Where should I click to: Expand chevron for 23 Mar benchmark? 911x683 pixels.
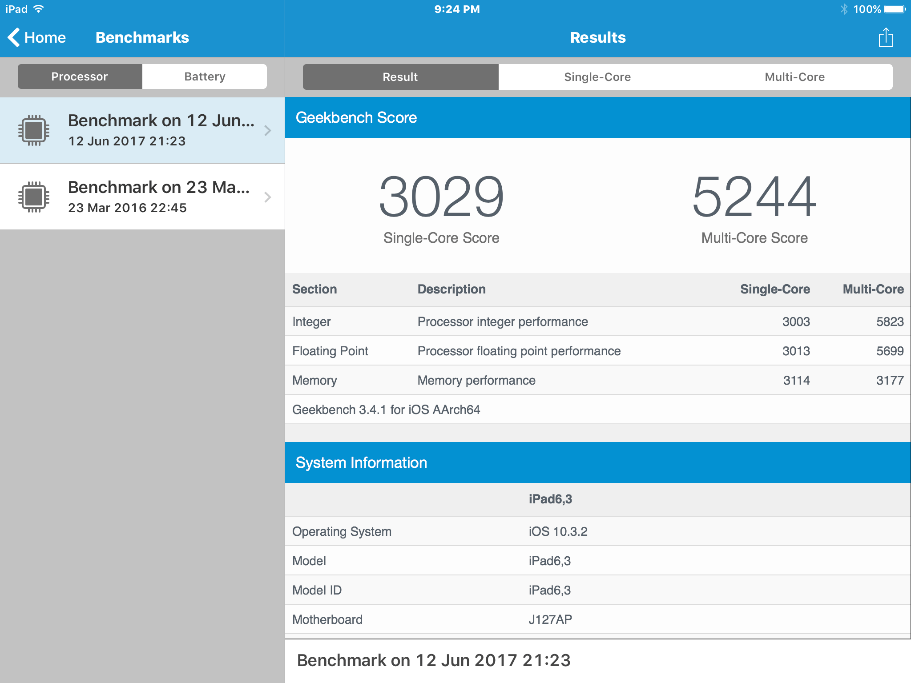tap(267, 197)
